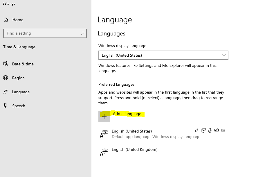
Task: Open the Windows display language dropdown
Action: click(163, 55)
